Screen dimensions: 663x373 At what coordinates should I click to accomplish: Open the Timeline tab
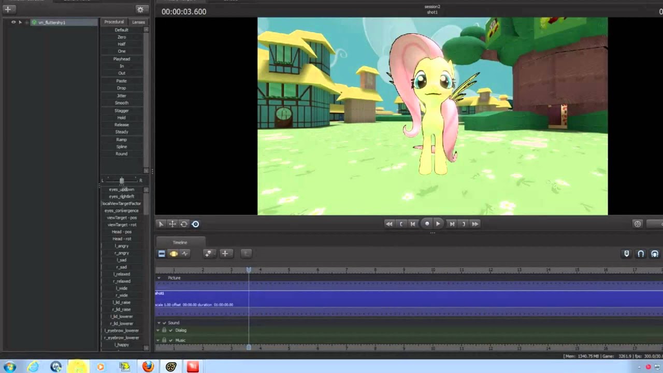pos(180,242)
